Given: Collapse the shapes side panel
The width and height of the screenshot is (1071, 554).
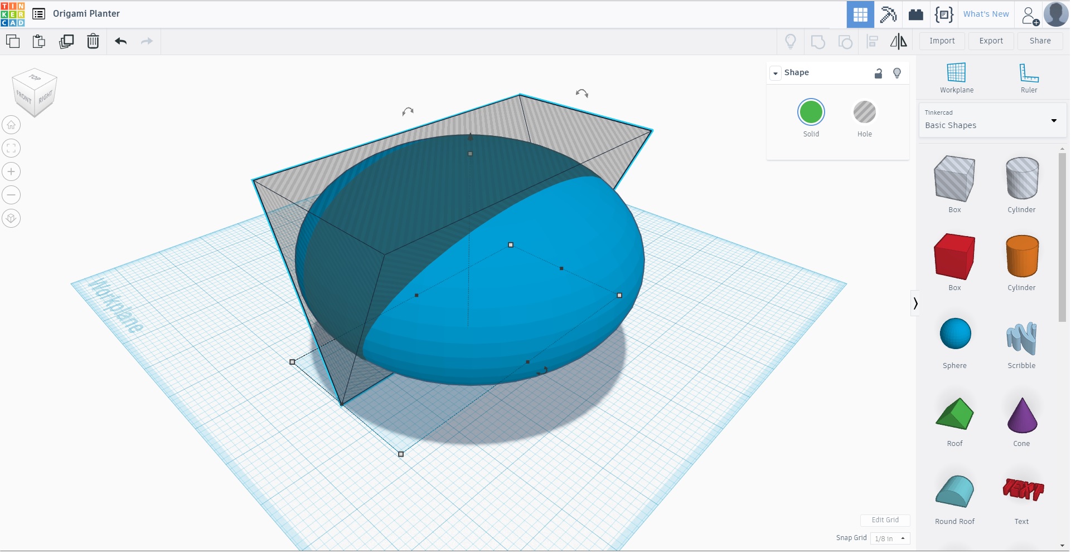Looking at the screenshot, I should [915, 303].
